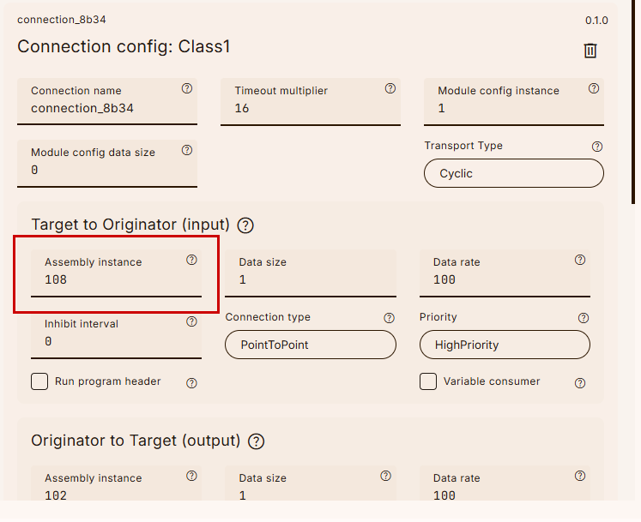
Task: Click the input Assembly instance field showing 108
Action: point(112,280)
